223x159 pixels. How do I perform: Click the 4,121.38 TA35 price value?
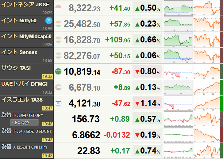coord(84,103)
